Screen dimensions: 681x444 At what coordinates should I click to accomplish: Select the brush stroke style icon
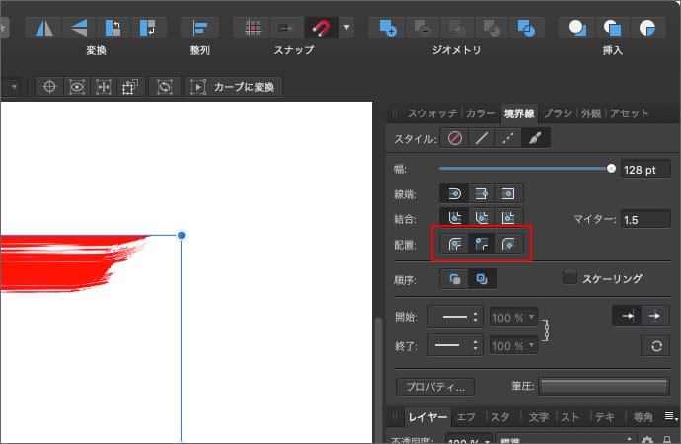point(536,139)
